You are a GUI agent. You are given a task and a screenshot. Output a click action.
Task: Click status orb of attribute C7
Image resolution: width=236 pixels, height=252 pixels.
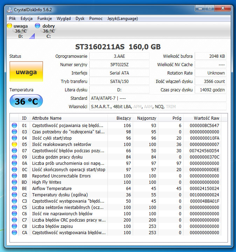(x=14, y=220)
